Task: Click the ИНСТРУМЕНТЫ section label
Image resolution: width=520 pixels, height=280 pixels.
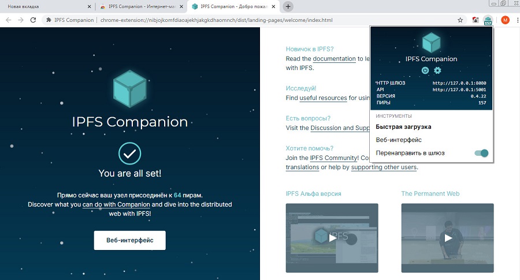Action: [393, 116]
